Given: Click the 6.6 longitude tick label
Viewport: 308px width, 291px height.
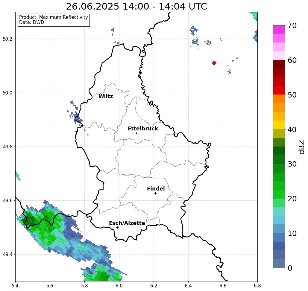Looking at the screenshot, I should [223, 286].
